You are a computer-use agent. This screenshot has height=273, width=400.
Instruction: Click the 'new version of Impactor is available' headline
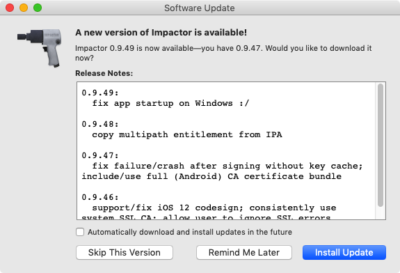point(161,33)
